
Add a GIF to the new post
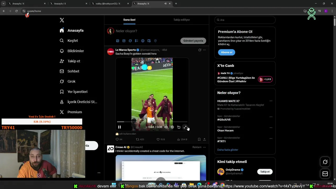(124, 41)
